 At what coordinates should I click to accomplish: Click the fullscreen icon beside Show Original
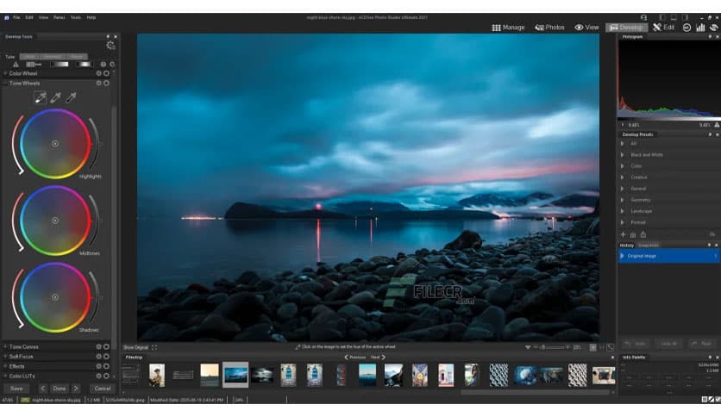point(154,347)
